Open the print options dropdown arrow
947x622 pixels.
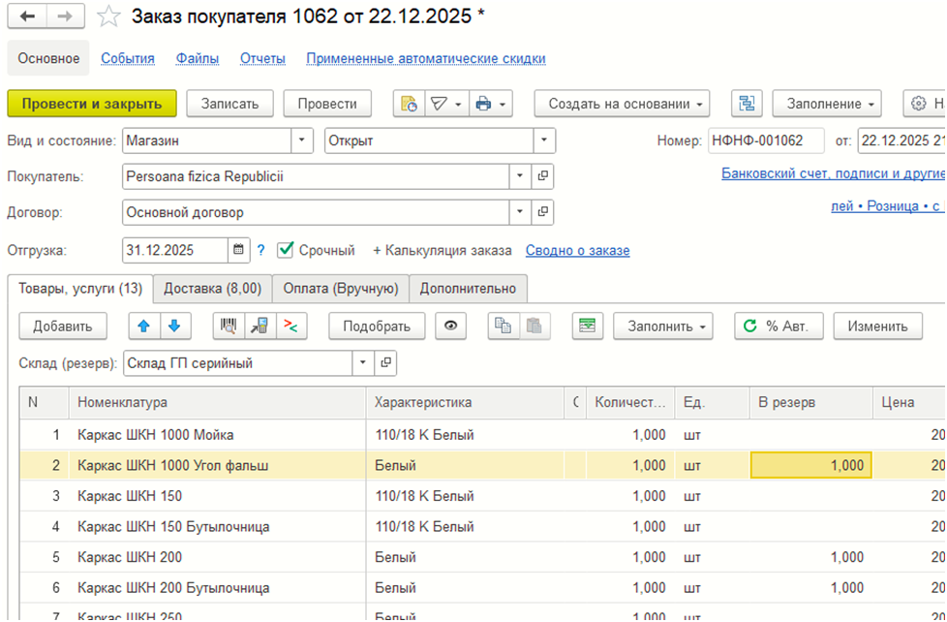[504, 104]
